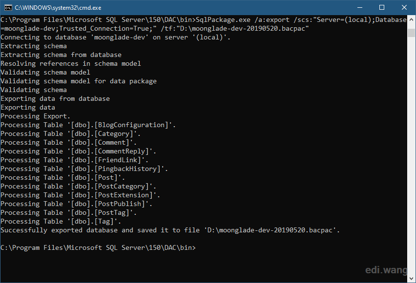The height and width of the screenshot is (283, 416).
Task: Maximize the command prompt window
Action: pos(382,7)
